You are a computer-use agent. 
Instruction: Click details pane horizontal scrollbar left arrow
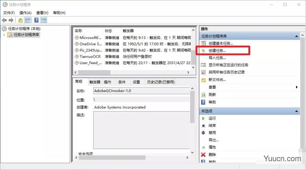pyautogui.click(x=76, y=157)
